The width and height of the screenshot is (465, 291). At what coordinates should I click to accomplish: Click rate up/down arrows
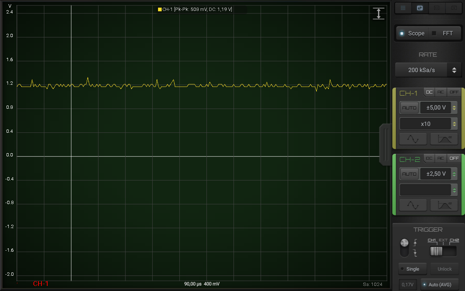click(x=454, y=70)
